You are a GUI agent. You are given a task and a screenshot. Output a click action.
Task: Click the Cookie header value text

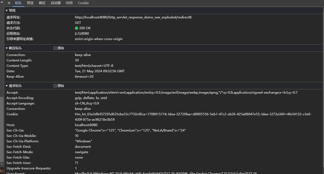point(193,114)
